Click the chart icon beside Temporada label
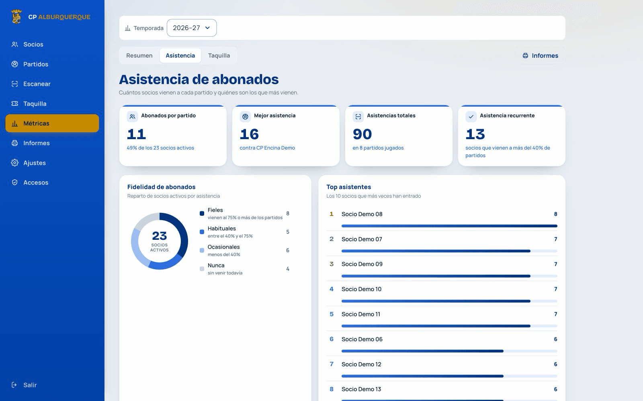Viewport: 643px width, 401px height. [128, 28]
